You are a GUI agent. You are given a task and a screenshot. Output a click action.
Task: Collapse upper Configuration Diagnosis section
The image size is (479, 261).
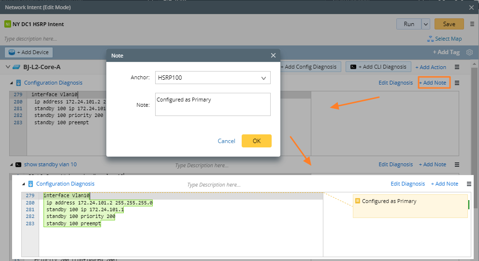pyautogui.click(x=12, y=83)
